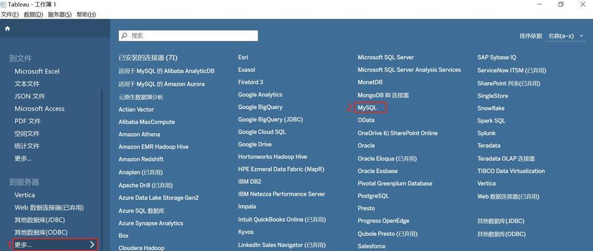Click 更多... under 到文件
This screenshot has width=593, height=251.
23,158
